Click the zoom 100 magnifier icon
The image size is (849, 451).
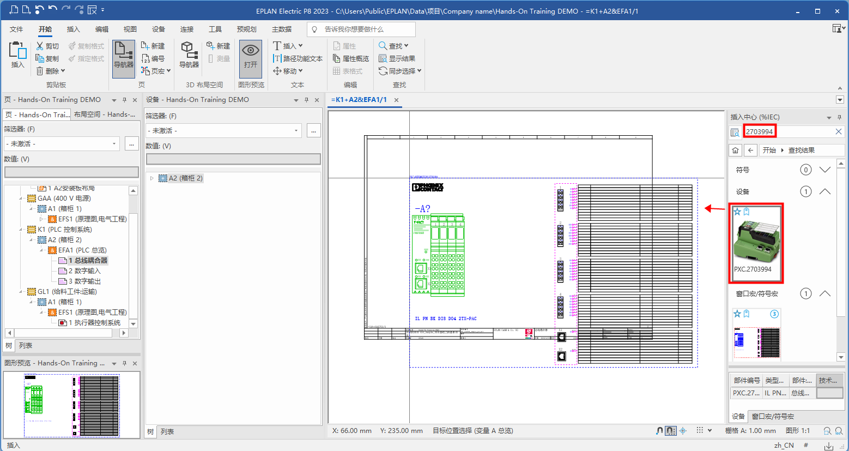pyautogui.click(x=839, y=431)
